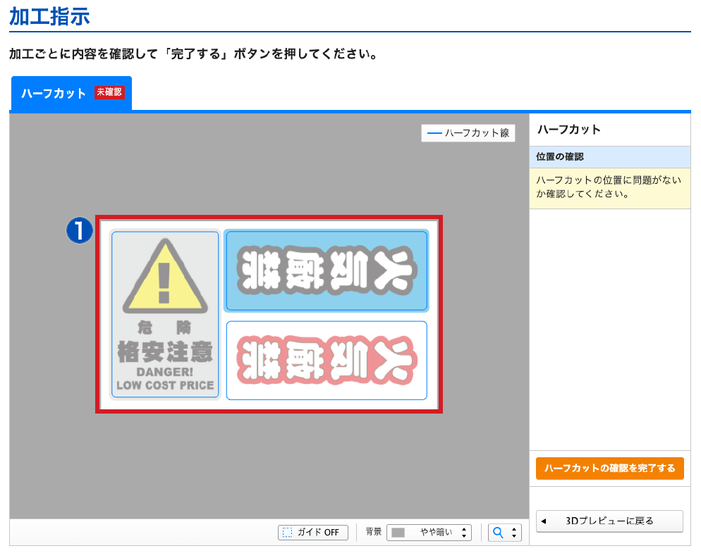This screenshot has height=558, width=701.
Task: Select the pink-outlined mirrored-text sticker
Action: click(x=326, y=360)
